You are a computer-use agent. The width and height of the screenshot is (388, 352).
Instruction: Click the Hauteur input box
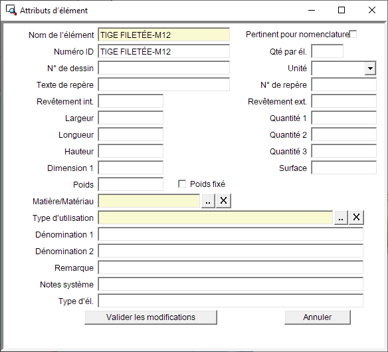click(x=131, y=151)
